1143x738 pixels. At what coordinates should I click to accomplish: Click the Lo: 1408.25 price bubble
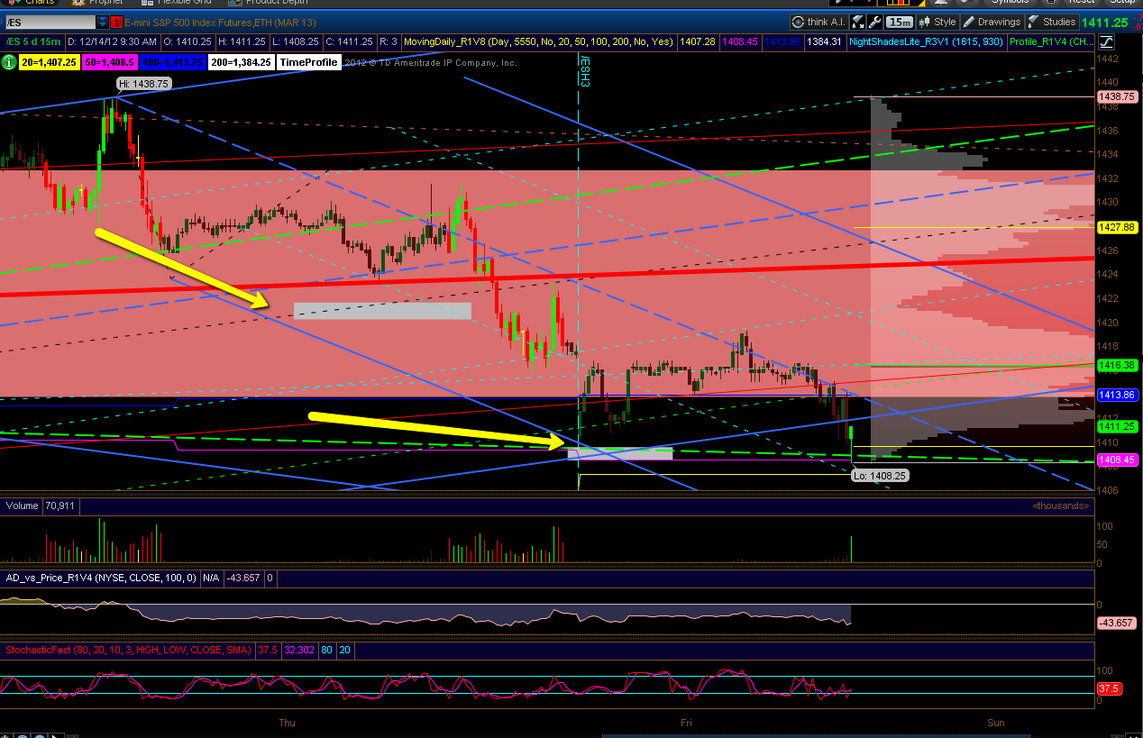(x=880, y=475)
